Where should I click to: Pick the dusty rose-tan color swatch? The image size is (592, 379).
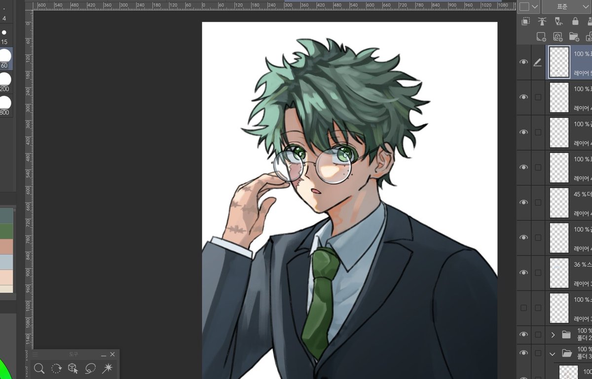[x=7, y=246]
